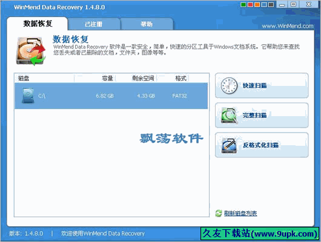Screen dimensions: 321x242
Task: Click the 刷新磁盘列表 link
Action: [x=240, y=214]
